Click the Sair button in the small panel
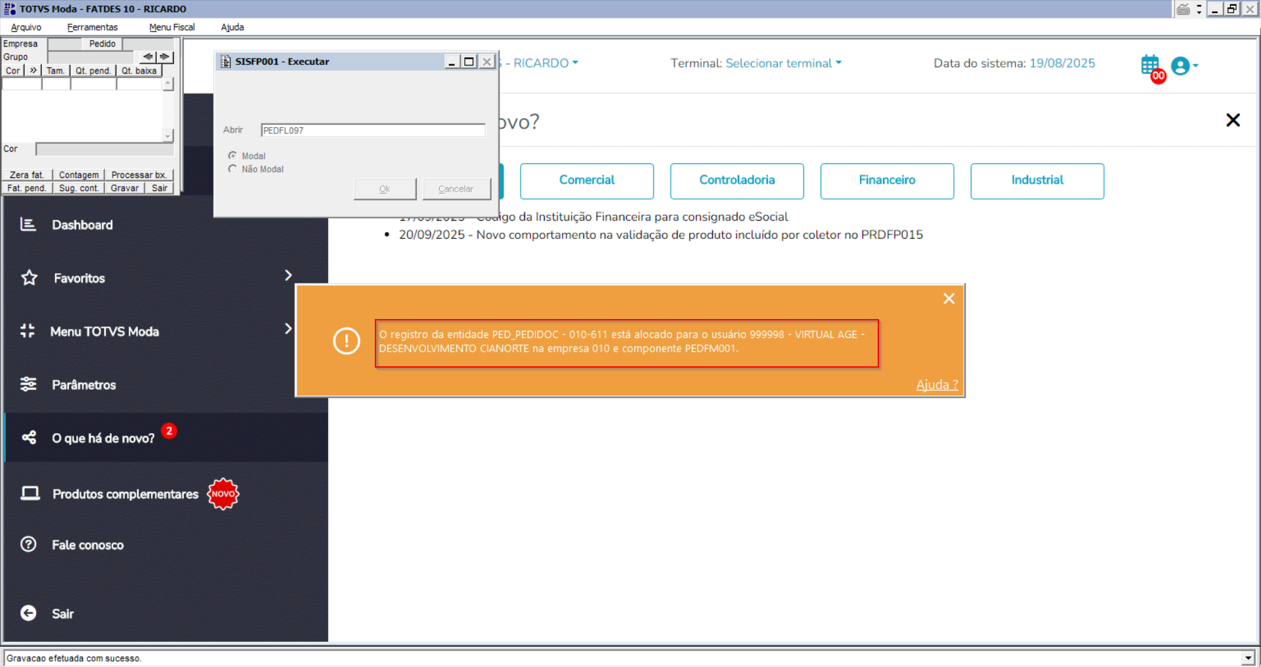The height and width of the screenshot is (667, 1261). (x=160, y=188)
